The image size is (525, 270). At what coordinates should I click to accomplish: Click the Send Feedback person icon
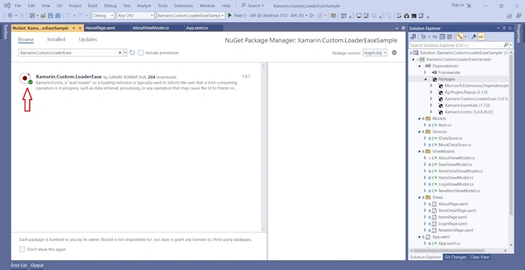[x=519, y=15]
